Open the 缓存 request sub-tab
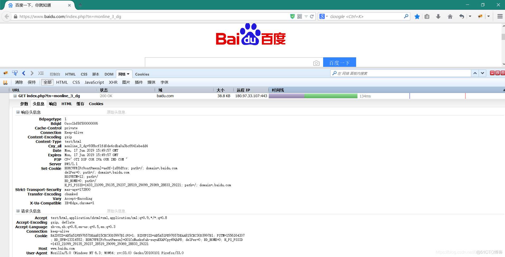Screen dimensions: 505x257 click(80, 104)
